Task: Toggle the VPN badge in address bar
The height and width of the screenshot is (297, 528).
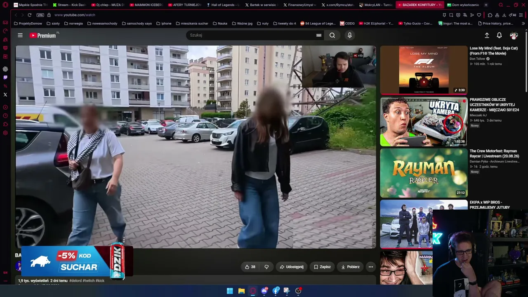Action: pyautogui.click(x=40, y=15)
